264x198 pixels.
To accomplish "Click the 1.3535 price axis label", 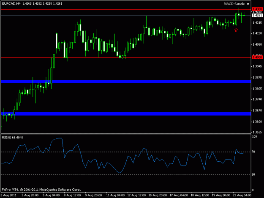I will pyautogui.click(x=257, y=132).
